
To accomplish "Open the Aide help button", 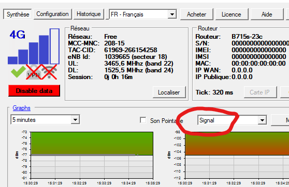I will (x=267, y=14).
